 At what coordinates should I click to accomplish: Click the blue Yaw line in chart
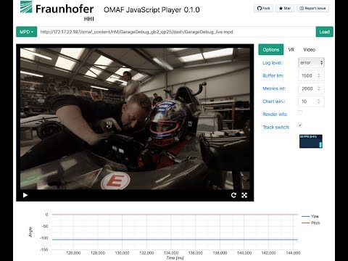[175, 239]
